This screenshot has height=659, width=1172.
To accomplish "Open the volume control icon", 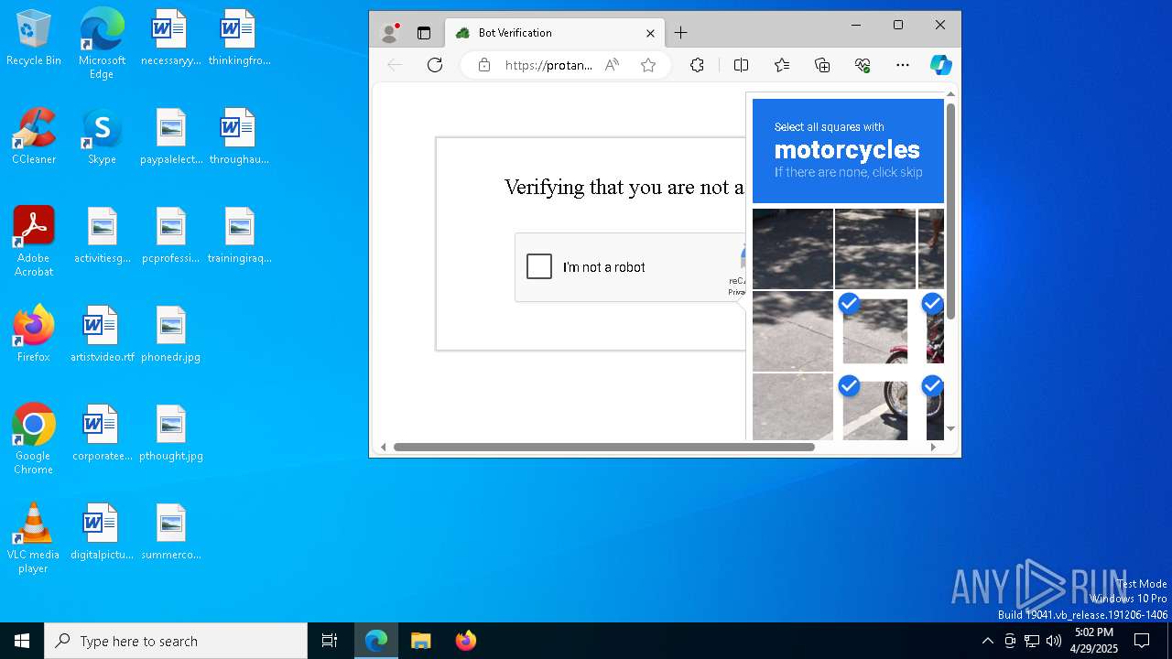I will pos(1054,641).
